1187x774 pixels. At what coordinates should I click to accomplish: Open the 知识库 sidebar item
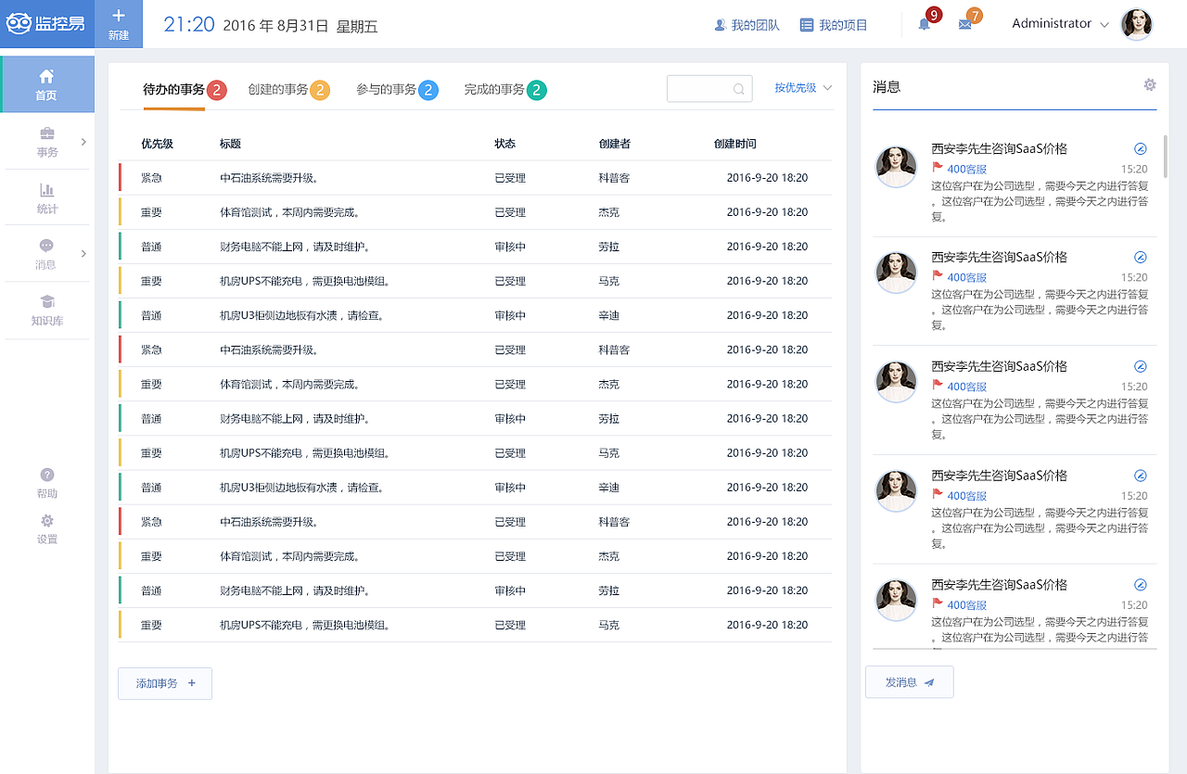coord(46,311)
